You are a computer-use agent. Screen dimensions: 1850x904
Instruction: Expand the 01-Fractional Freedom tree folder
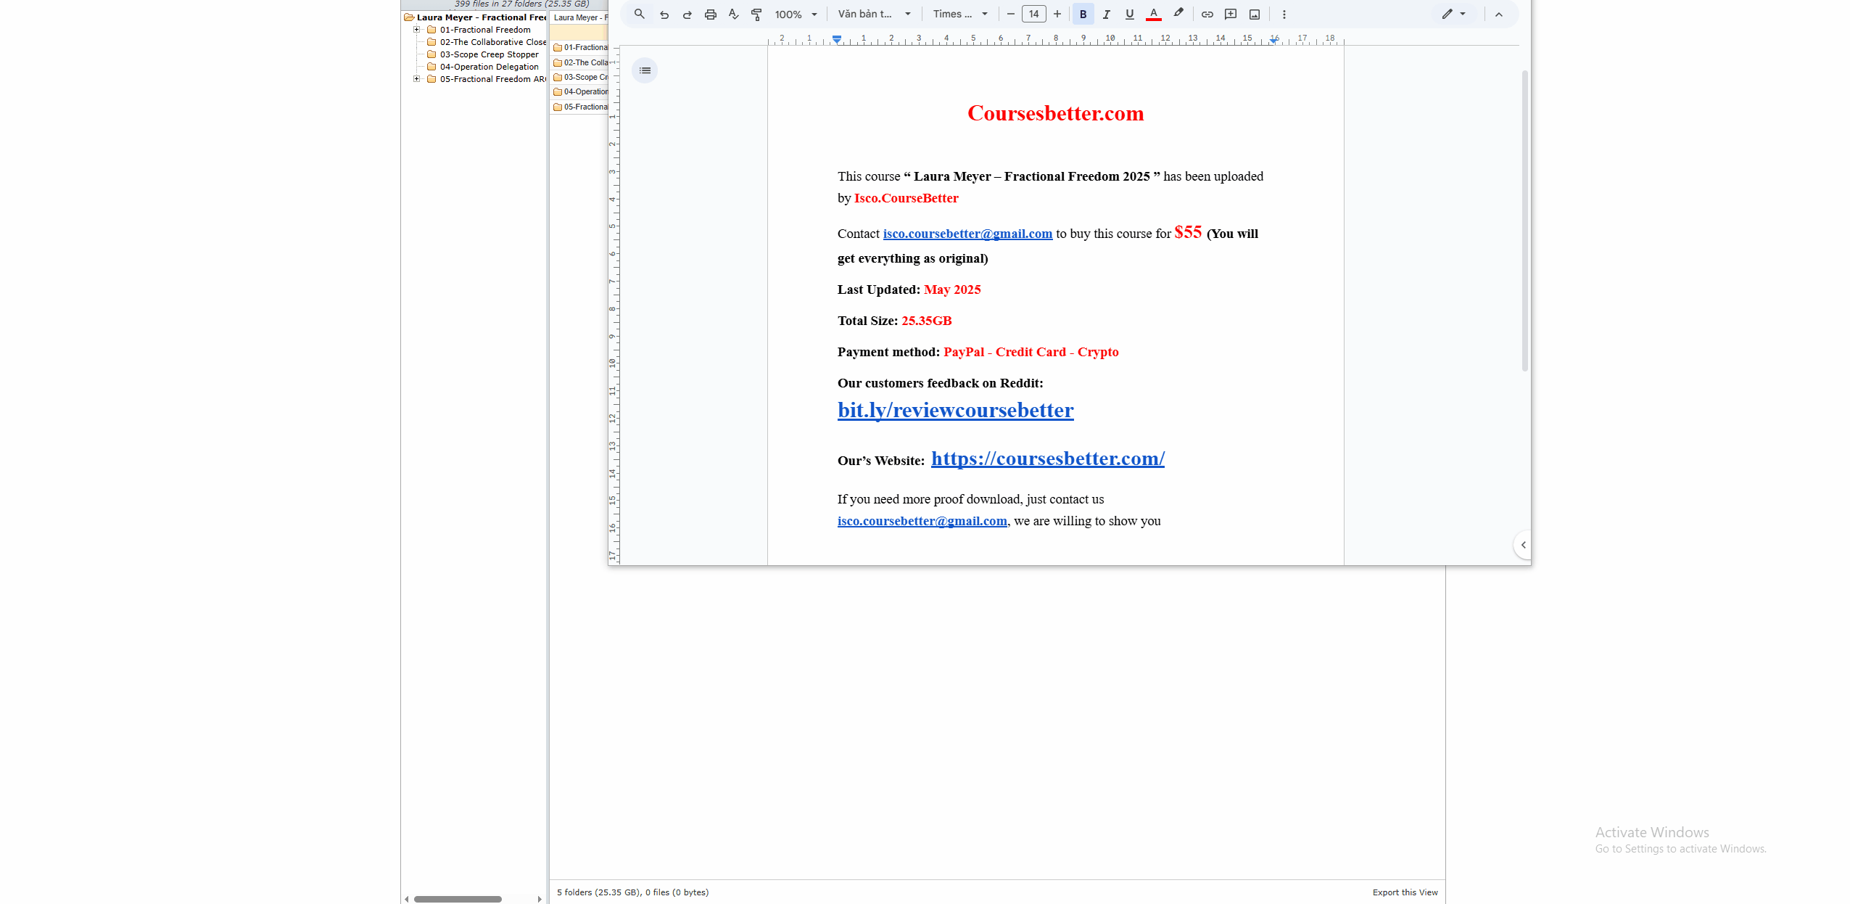click(416, 30)
